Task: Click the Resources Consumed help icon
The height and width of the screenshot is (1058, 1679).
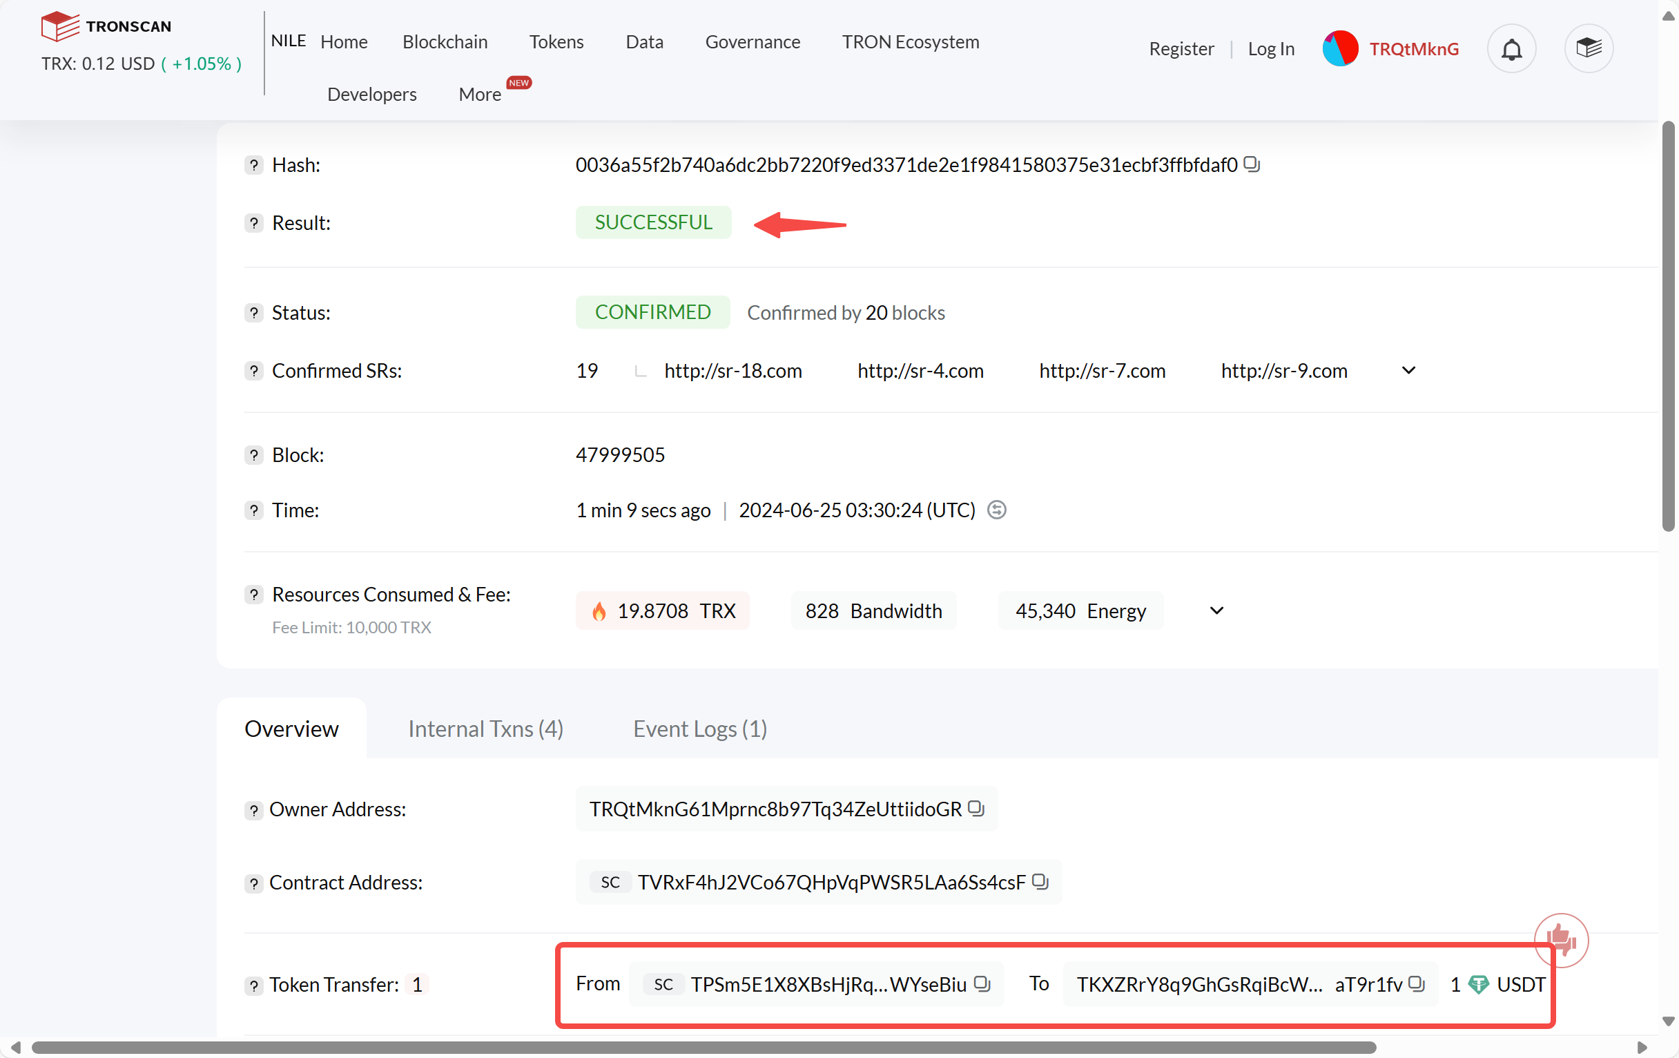Action: 254,595
